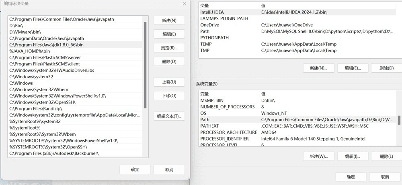
Task: Click the path list vertical scrollbar
Action: click(x=145, y=65)
